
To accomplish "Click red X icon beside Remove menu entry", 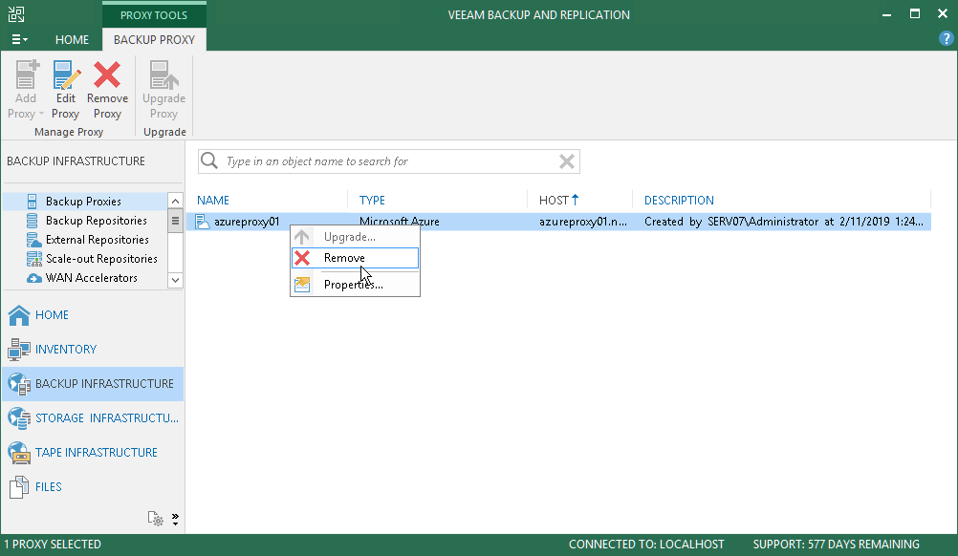I will click(302, 258).
